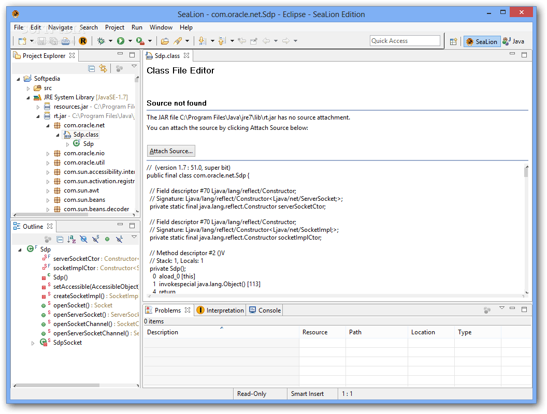The height and width of the screenshot is (414, 547).
Task: Click the Next Annotation toolbar icon
Action: click(202, 41)
